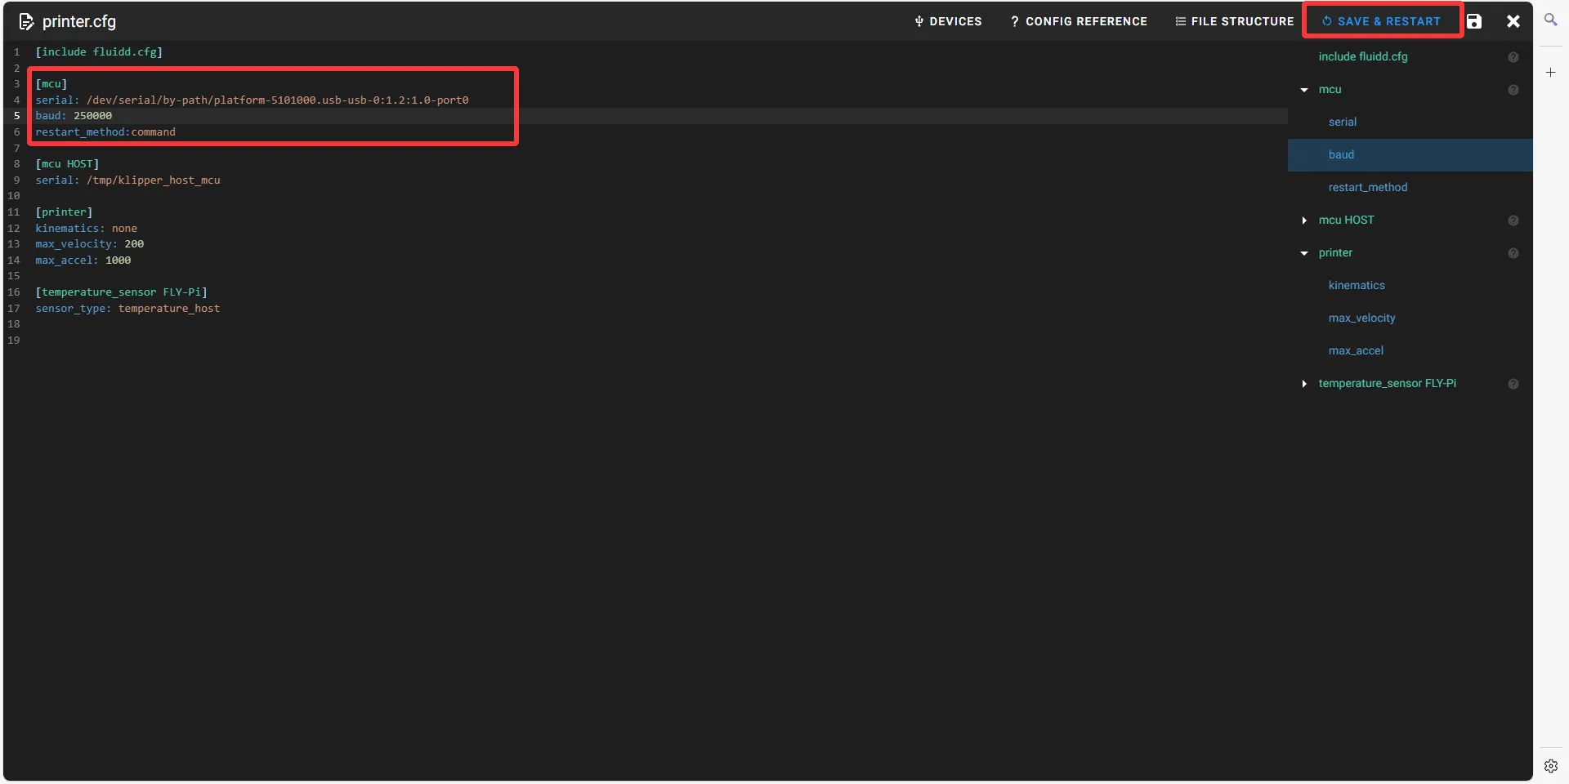Expand the mcu HOST section
1569x784 pixels.
(x=1304, y=220)
